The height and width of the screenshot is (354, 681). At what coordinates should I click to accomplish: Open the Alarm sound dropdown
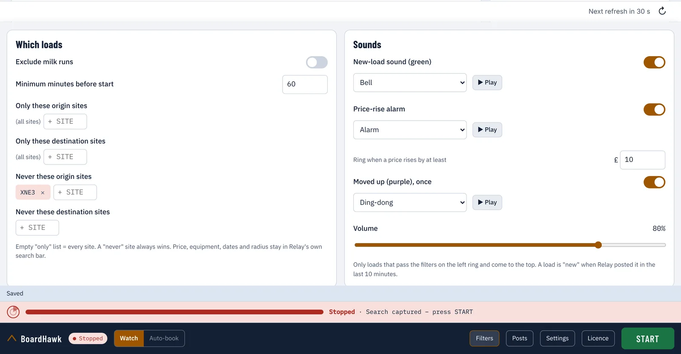point(410,130)
